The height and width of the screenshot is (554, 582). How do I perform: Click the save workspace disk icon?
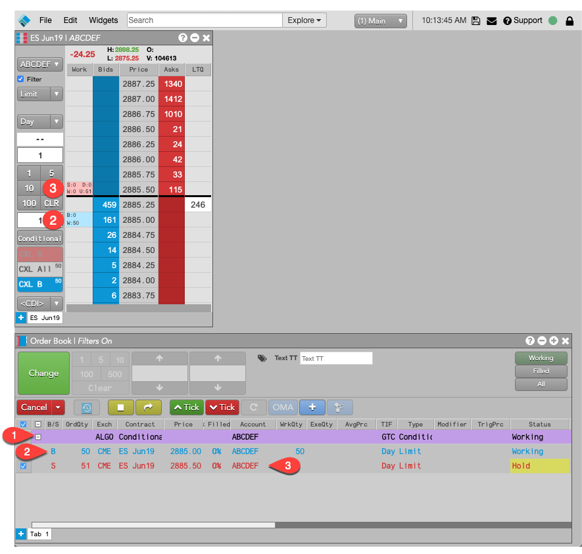(x=475, y=21)
